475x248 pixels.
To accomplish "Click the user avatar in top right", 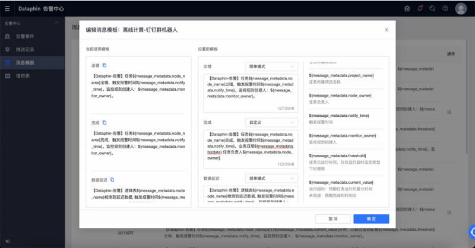I will pos(461,8).
